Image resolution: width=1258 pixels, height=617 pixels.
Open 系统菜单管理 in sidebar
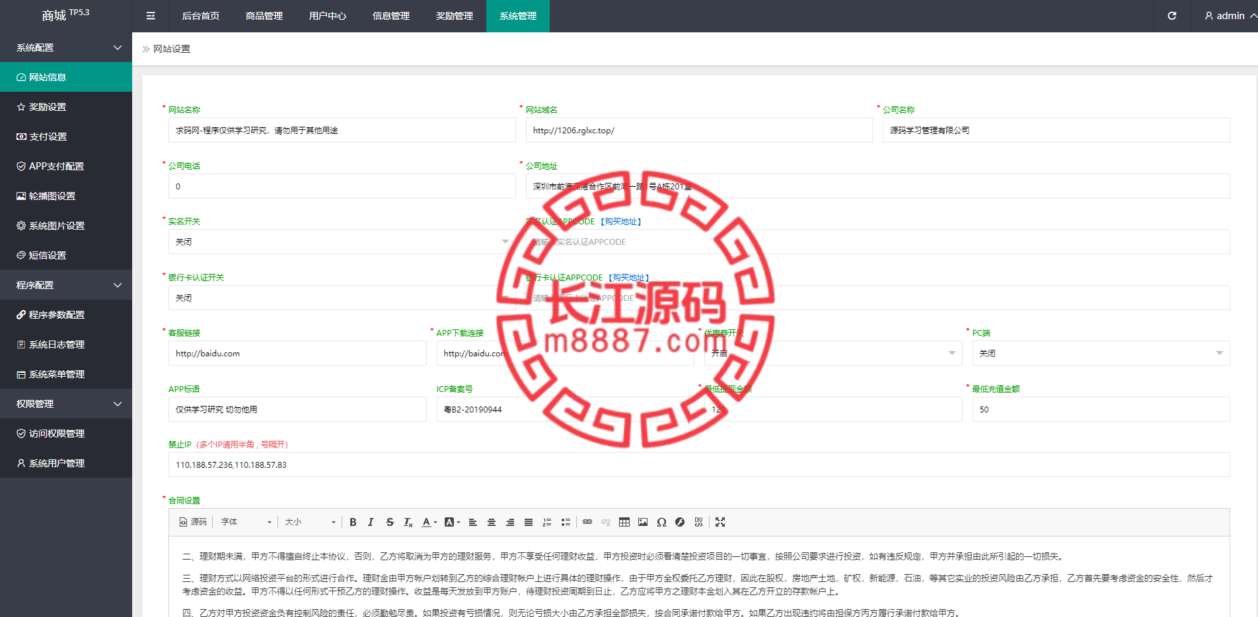[66, 374]
